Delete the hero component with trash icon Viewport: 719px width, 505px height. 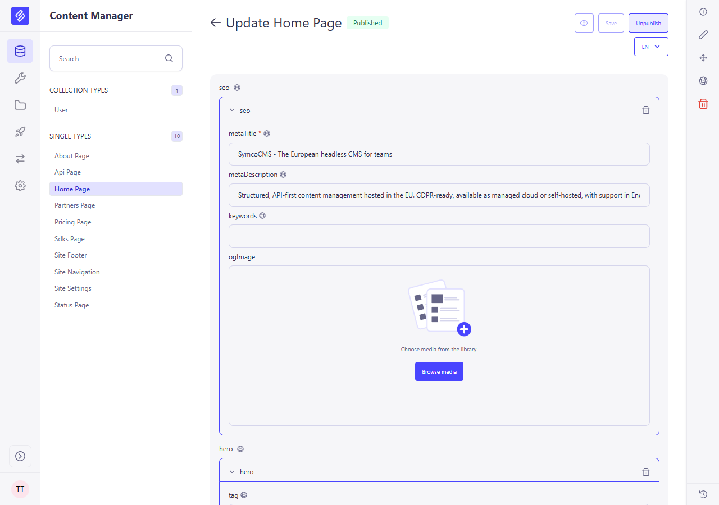pos(646,472)
